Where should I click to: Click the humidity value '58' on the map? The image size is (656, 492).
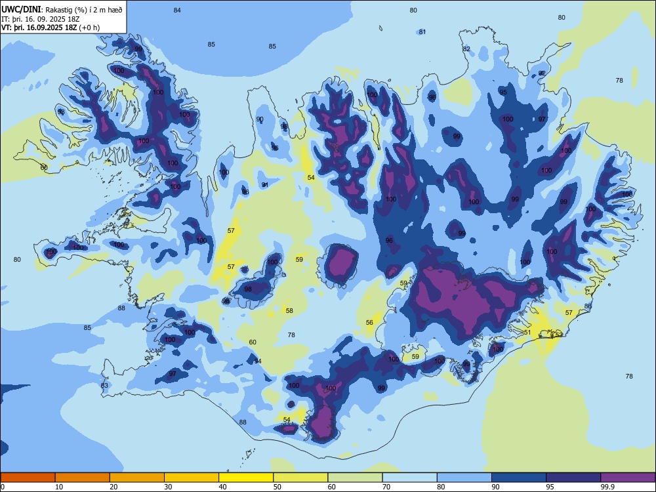point(289,310)
